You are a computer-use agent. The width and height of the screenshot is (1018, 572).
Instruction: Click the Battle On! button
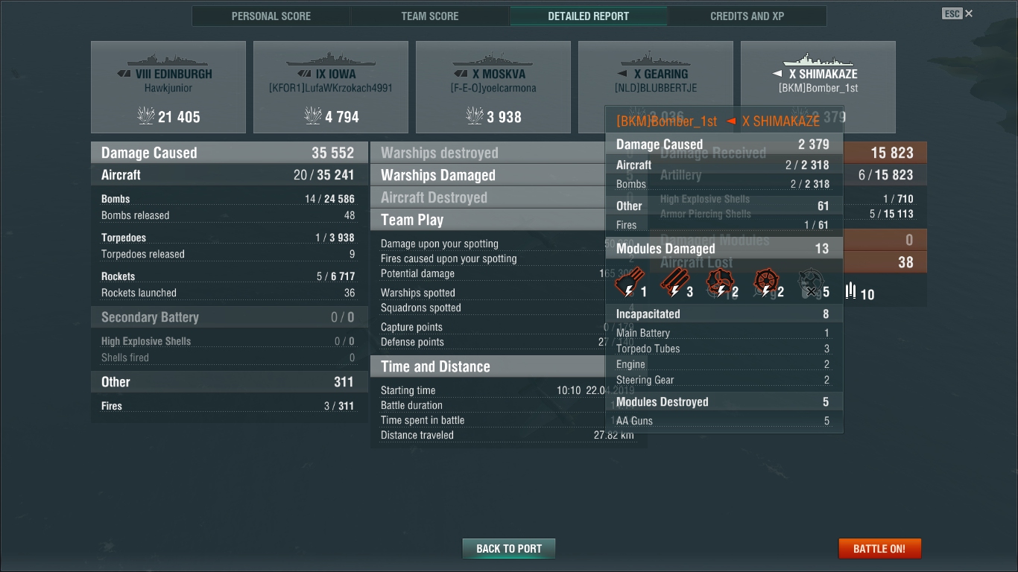879,549
